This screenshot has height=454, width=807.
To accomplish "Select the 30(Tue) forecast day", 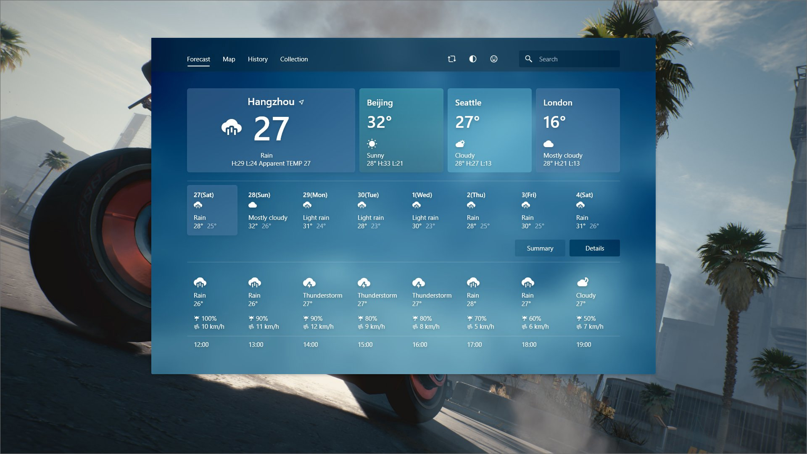I will coord(376,210).
